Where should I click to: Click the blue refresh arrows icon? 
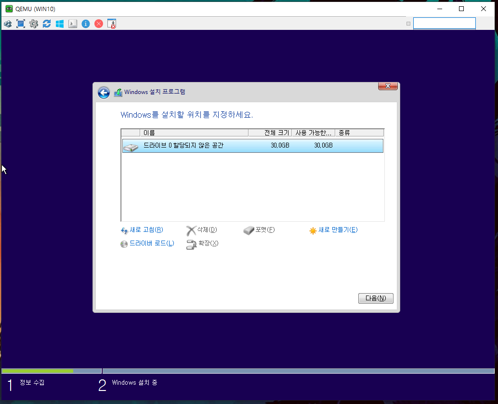pyautogui.click(x=47, y=24)
